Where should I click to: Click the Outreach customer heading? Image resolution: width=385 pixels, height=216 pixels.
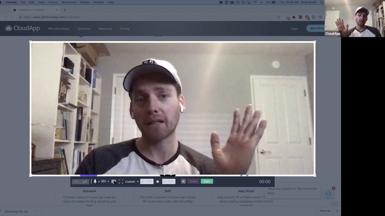pyautogui.click(x=89, y=191)
